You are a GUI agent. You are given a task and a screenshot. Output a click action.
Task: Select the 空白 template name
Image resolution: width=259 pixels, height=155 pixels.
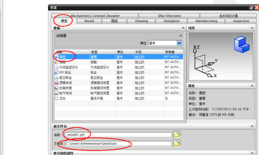click(x=62, y=98)
